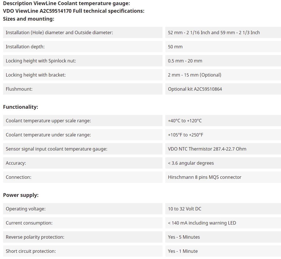Click the "2 mm - 15 mm (Optional)" cell
The image size is (281, 259).
pos(195,75)
